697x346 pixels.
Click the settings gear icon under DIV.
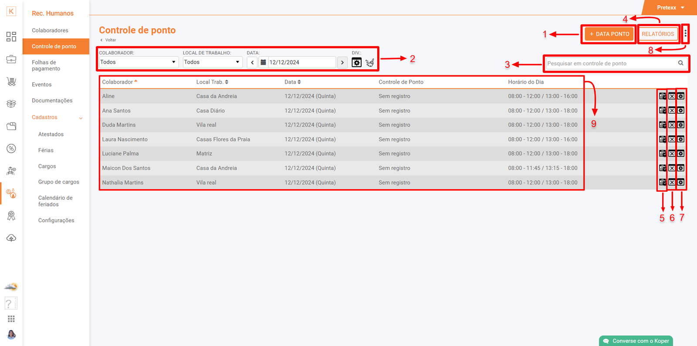(356, 63)
